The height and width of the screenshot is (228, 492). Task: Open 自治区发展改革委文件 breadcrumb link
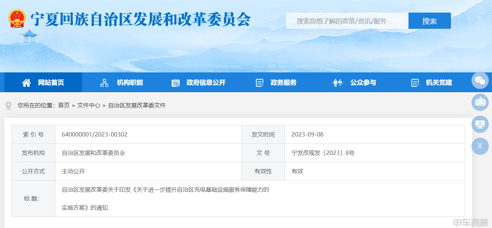pyautogui.click(x=137, y=105)
